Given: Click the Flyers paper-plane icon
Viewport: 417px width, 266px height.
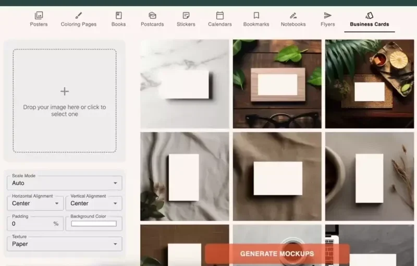Looking at the screenshot, I should 328,15.
